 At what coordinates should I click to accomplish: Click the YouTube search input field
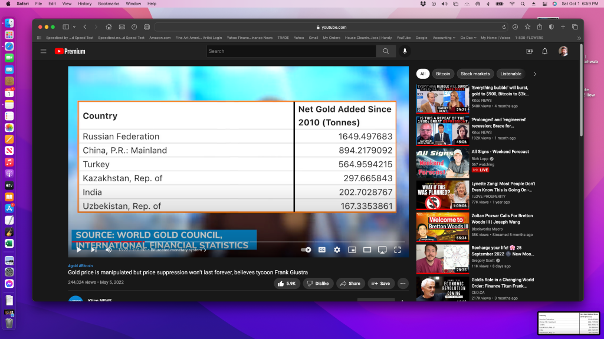[x=291, y=51]
